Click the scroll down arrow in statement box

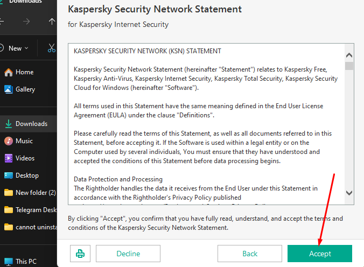point(349,193)
